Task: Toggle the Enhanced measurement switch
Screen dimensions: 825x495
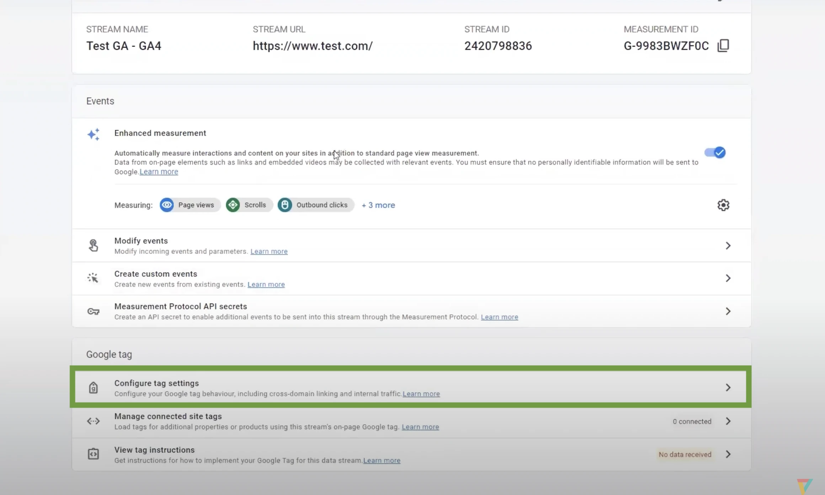Action: [715, 153]
